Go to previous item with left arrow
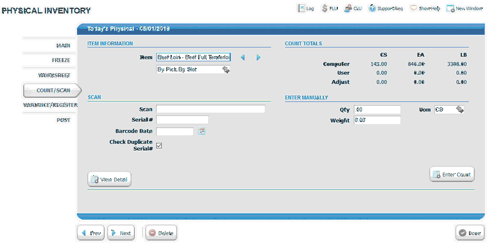487x244 pixels. coord(243,58)
